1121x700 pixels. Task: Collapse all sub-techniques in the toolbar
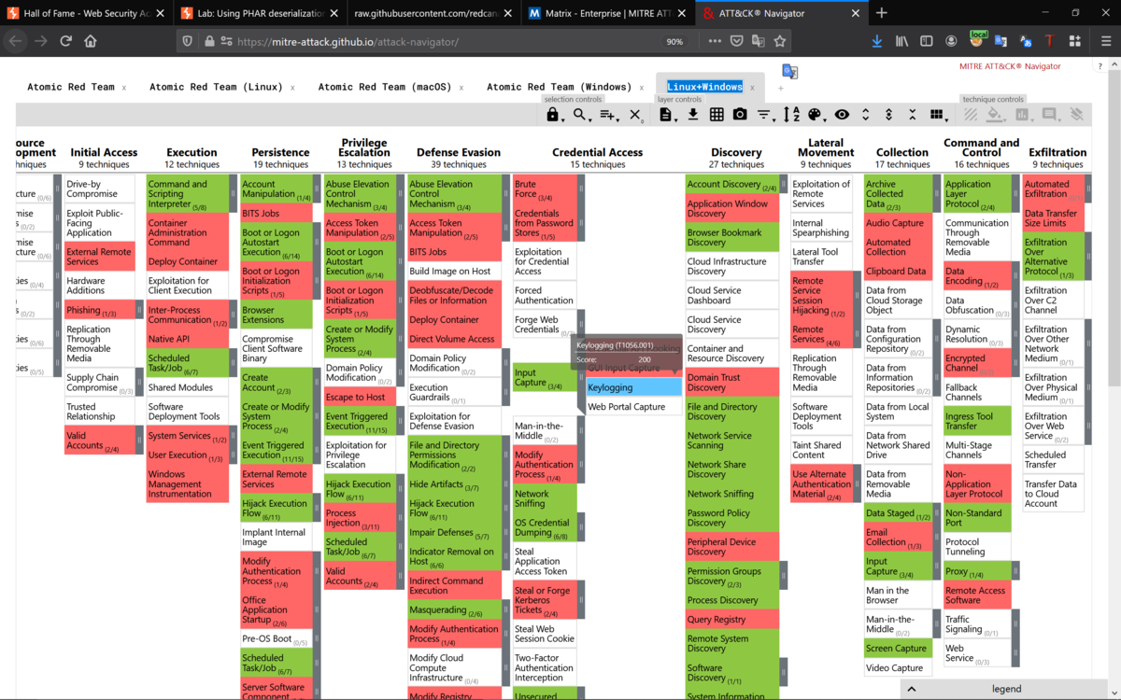tap(913, 115)
